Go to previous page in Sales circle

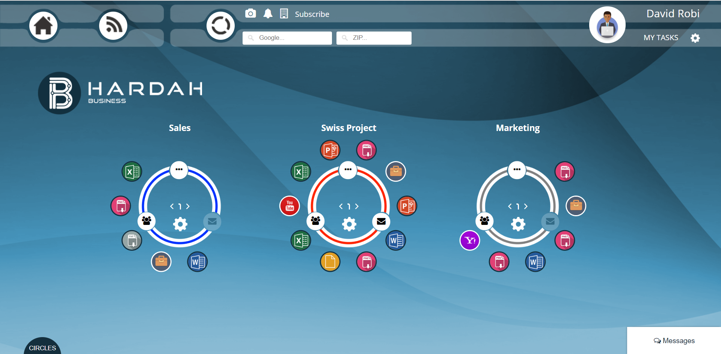pos(172,206)
